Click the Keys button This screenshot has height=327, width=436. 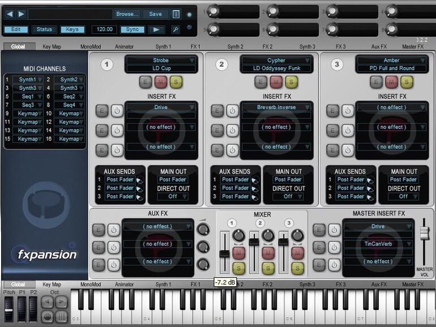click(x=72, y=29)
